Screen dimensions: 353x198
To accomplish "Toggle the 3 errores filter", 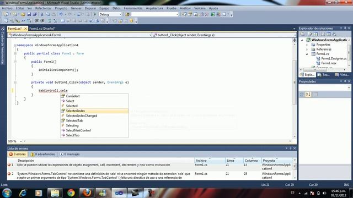I will (x=17, y=154).
